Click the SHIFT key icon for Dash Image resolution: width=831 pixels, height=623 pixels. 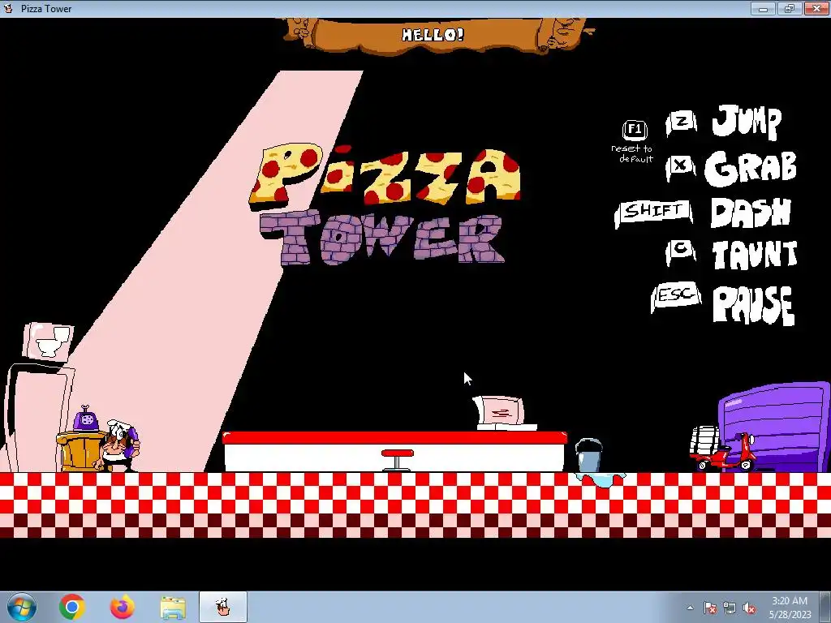click(x=653, y=213)
